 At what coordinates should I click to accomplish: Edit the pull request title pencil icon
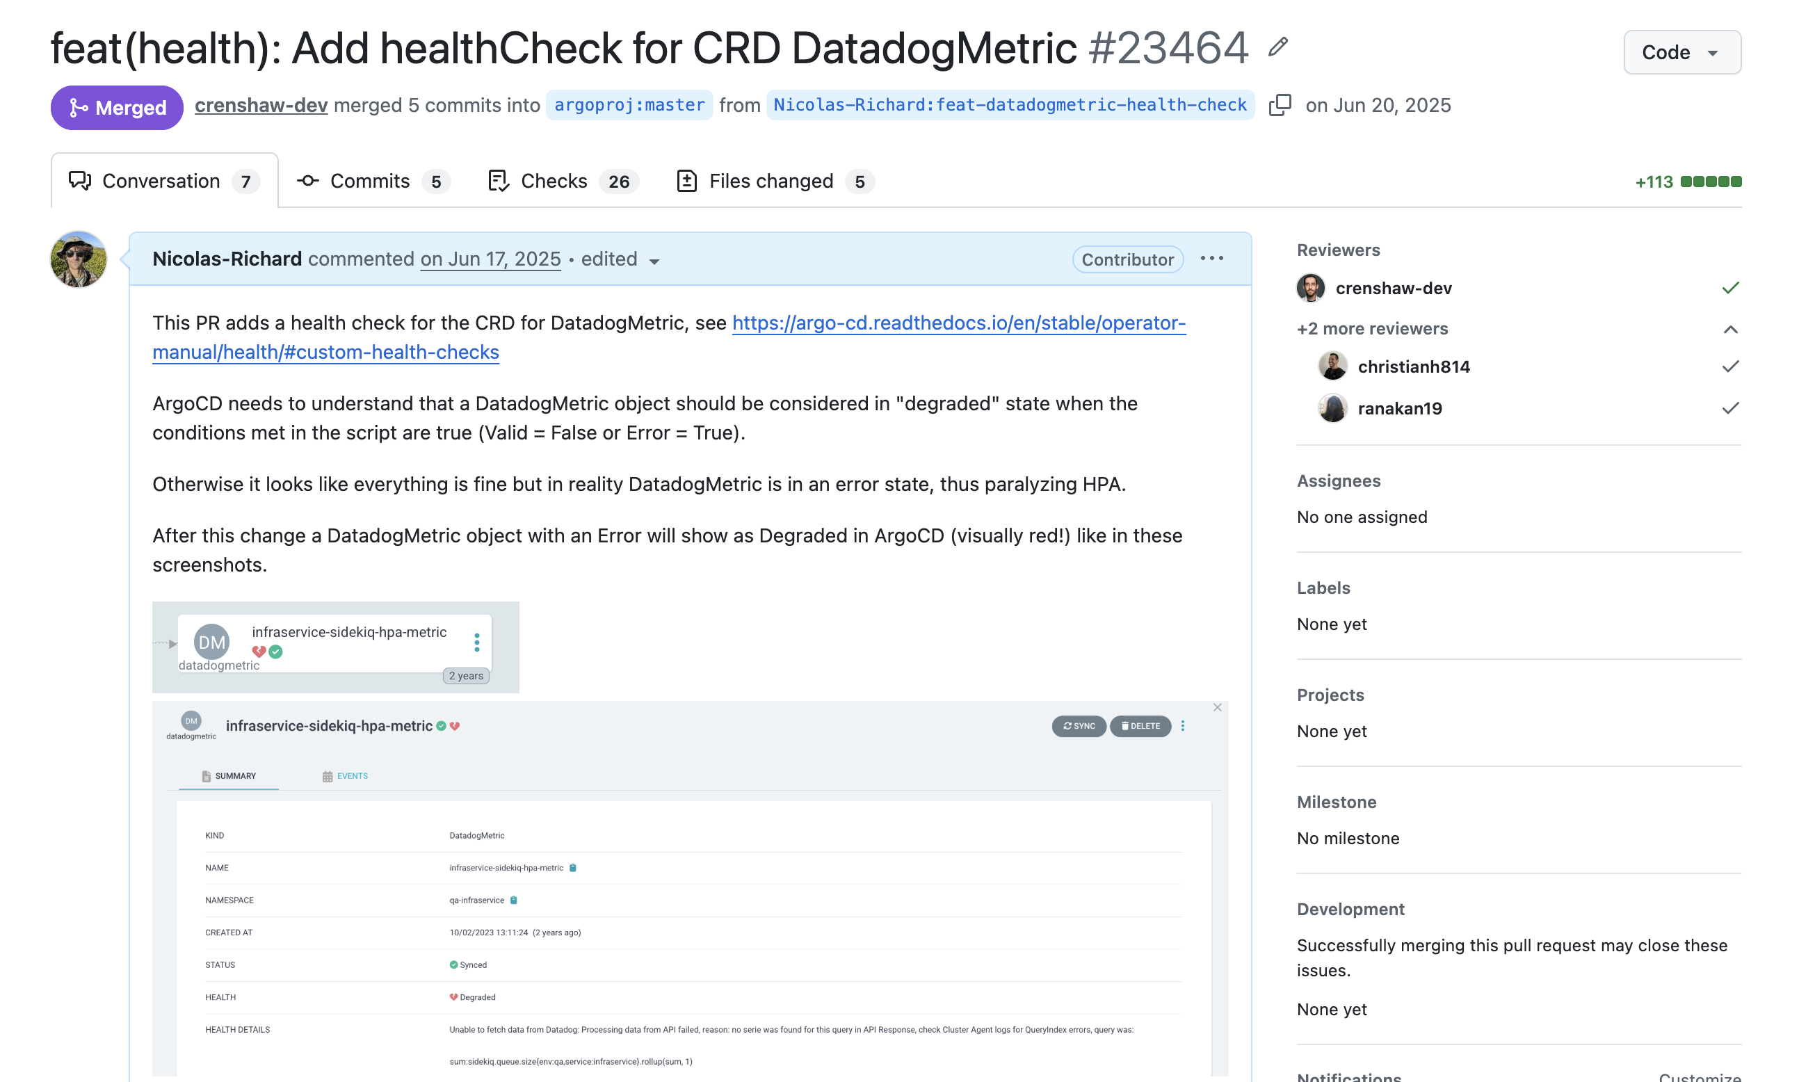(1277, 47)
